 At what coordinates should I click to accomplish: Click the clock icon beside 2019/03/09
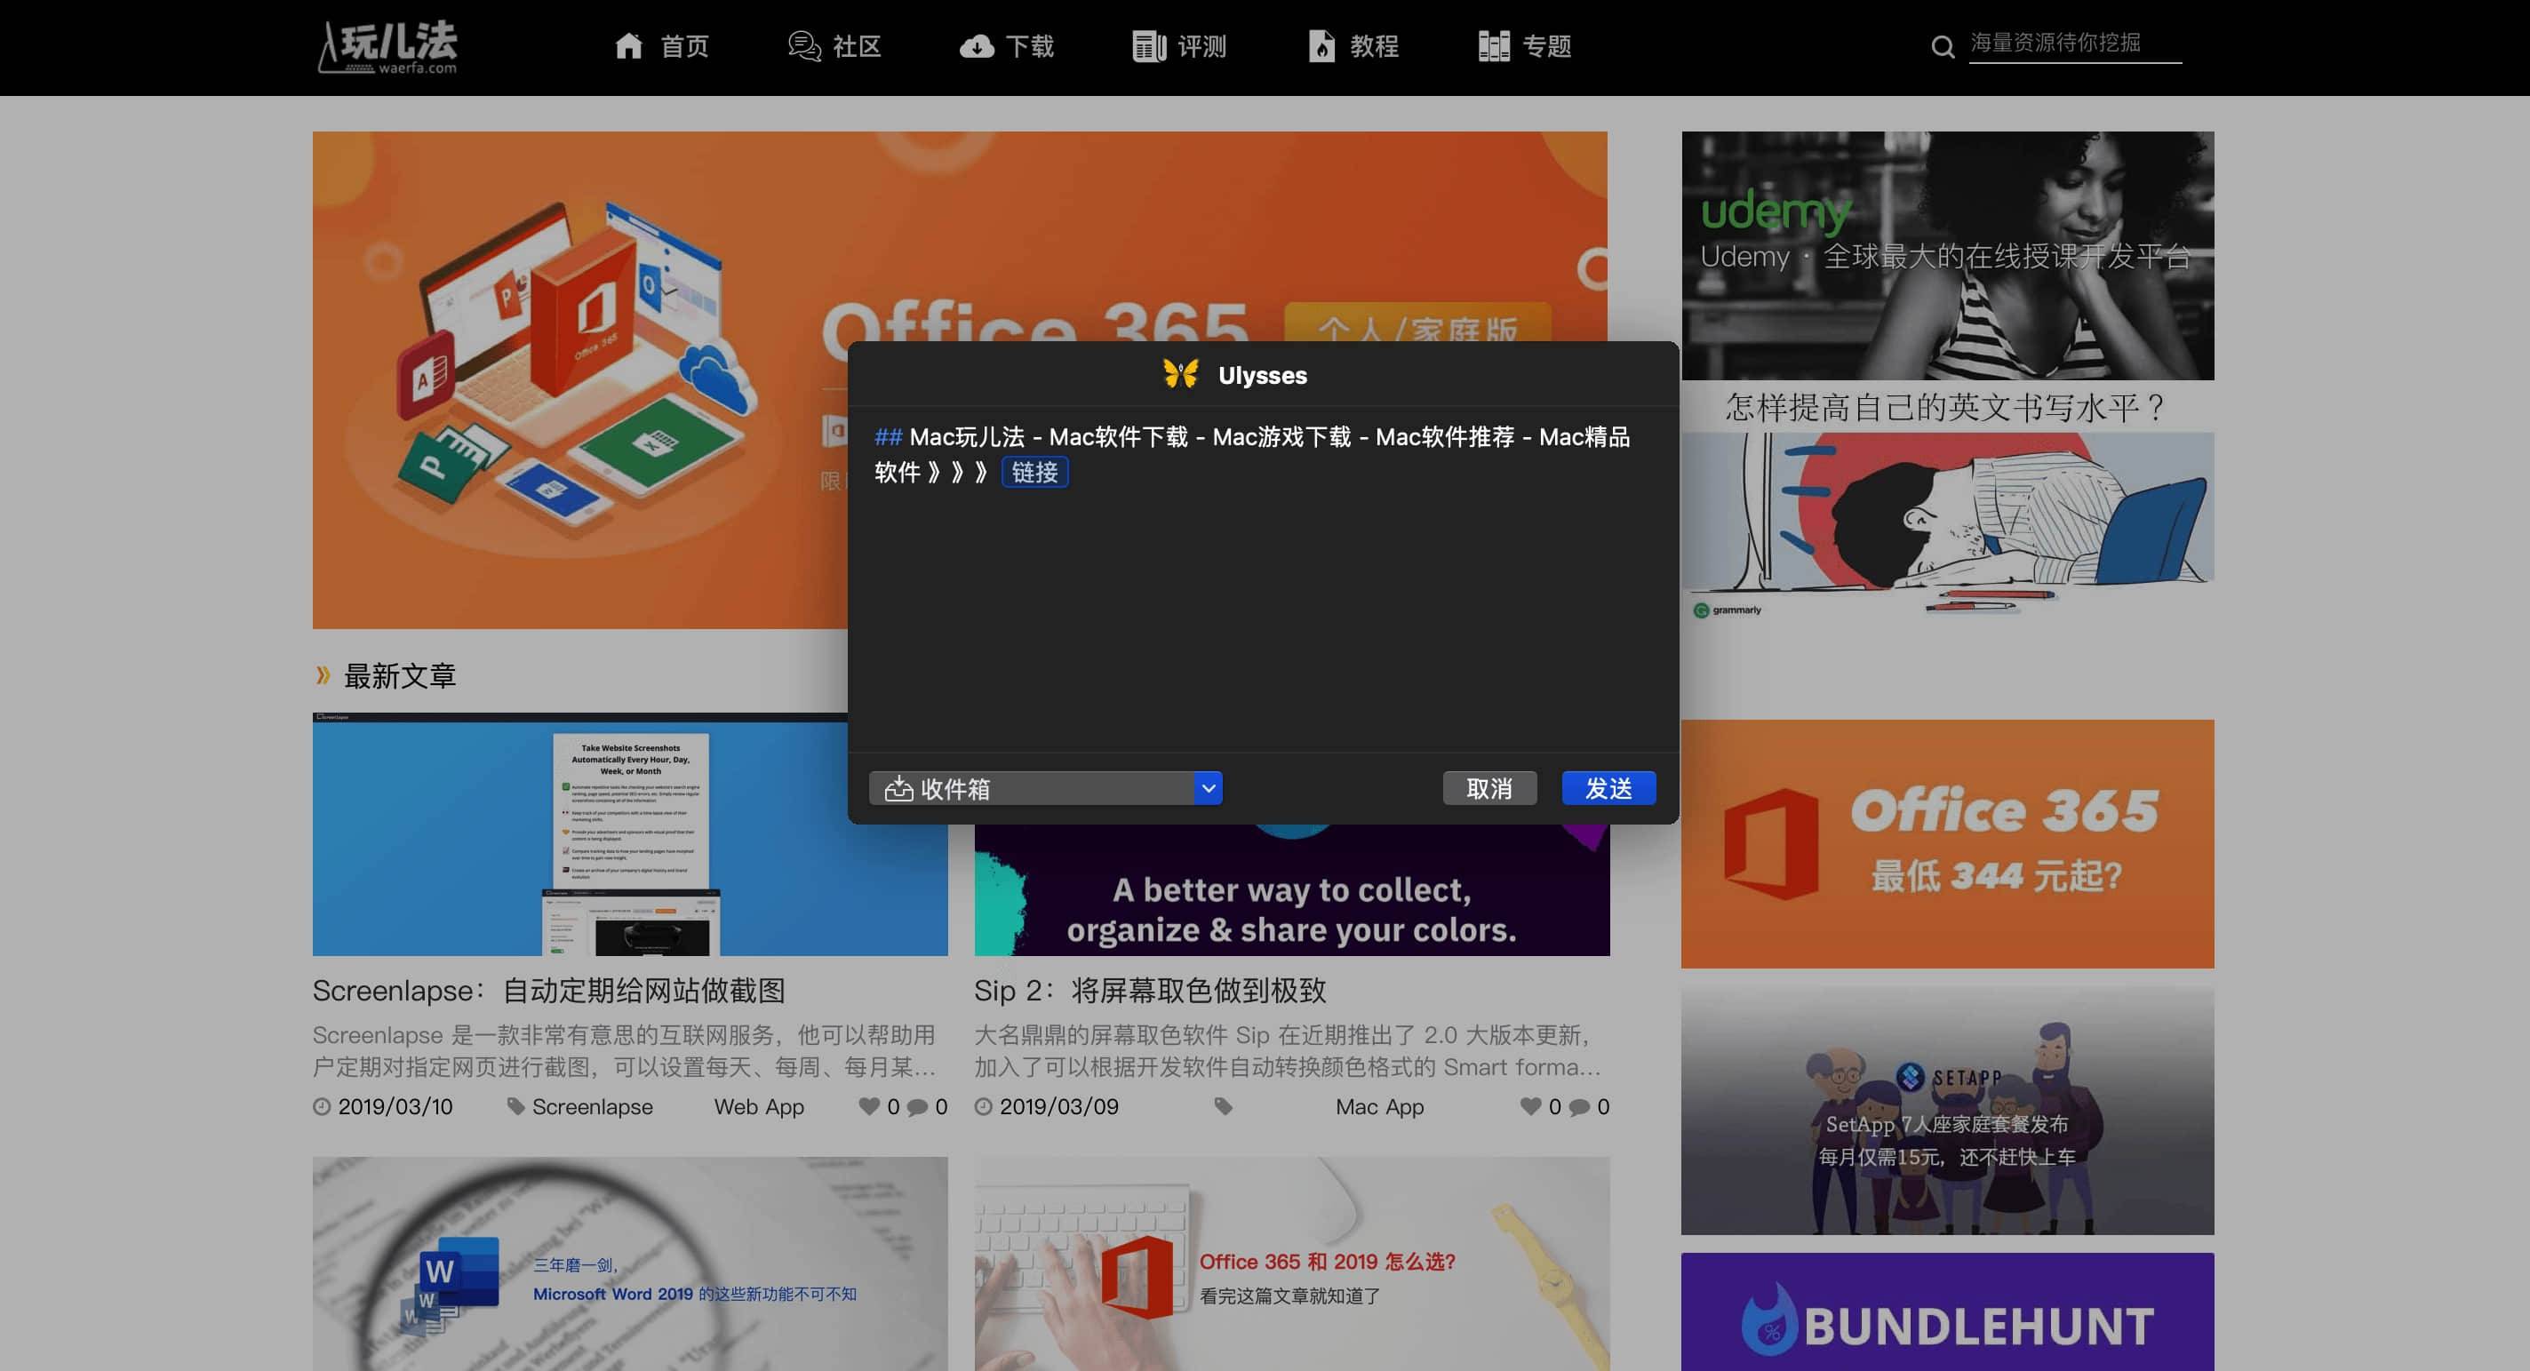983,1106
